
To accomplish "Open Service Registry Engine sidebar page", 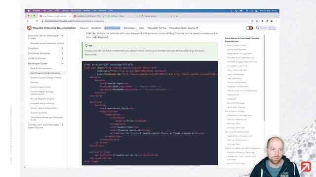I will (x=42, y=99).
